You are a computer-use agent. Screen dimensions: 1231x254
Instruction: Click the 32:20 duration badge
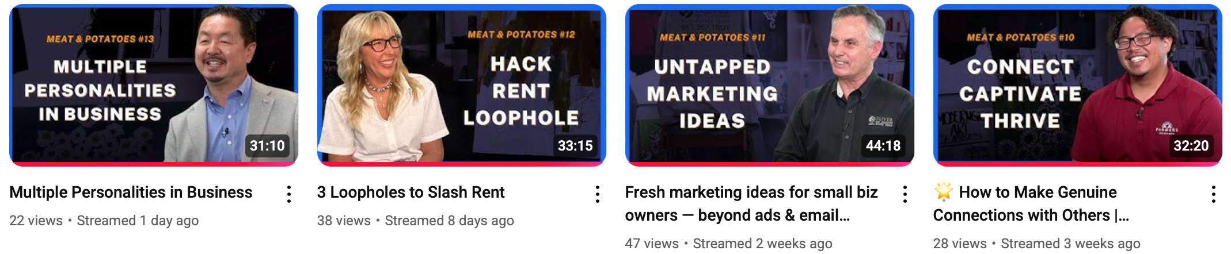pos(1191,145)
